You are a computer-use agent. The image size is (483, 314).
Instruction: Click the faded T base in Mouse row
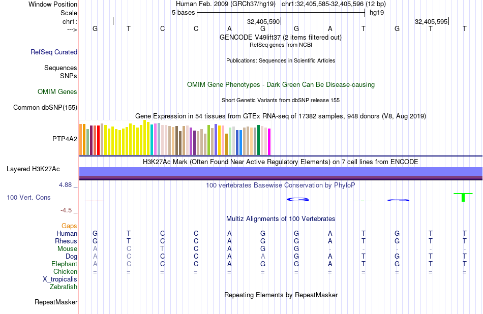click(x=162, y=249)
